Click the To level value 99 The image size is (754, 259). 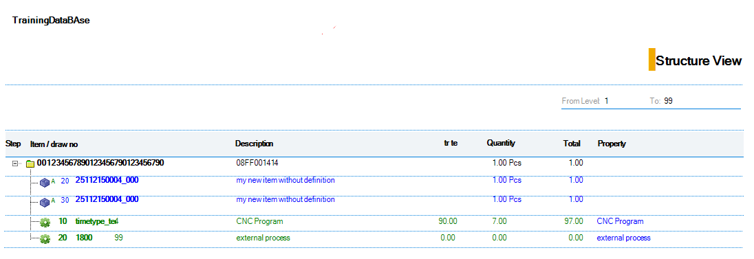coord(668,101)
